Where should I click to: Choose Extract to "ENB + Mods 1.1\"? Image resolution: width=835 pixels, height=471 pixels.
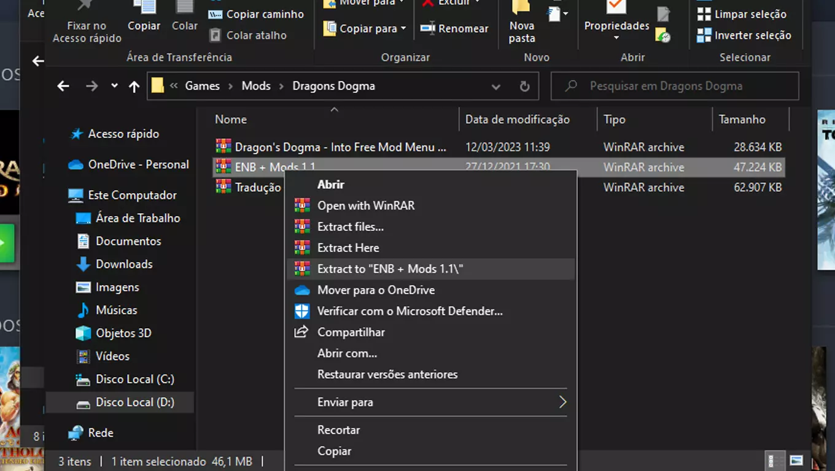pos(431,269)
